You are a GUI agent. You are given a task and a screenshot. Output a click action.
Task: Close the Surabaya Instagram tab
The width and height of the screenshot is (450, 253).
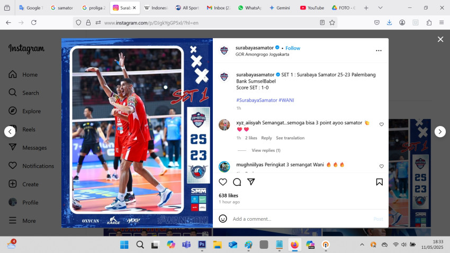pos(134,8)
